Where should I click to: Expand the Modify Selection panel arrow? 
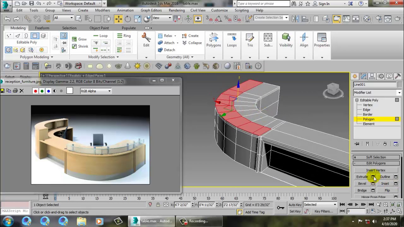(x=117, y=57)
